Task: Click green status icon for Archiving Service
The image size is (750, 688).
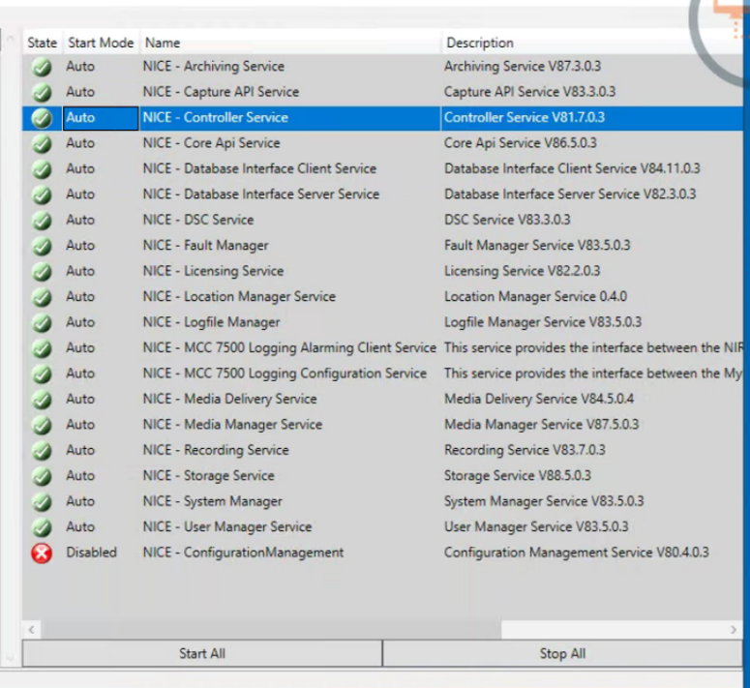Action: click(42, 67)
